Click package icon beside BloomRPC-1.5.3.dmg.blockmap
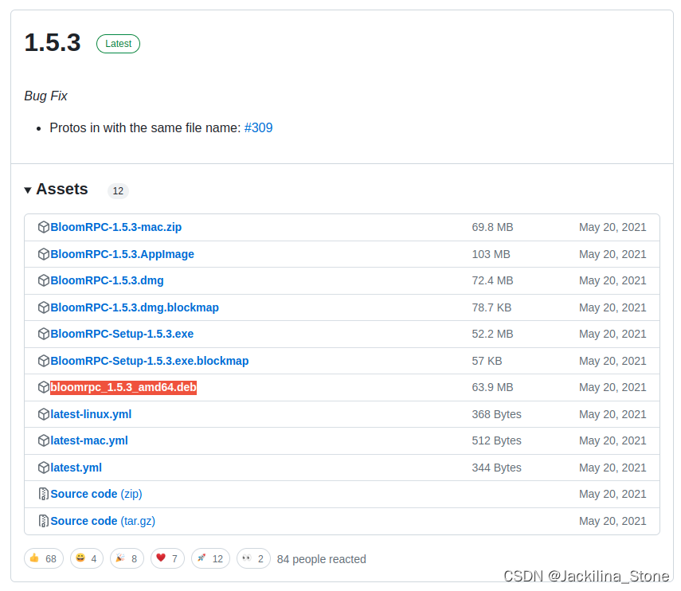This screenshot has width=681, height=591. coord(44,307)
